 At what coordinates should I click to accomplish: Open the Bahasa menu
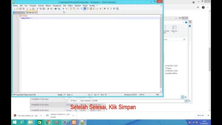(48, 6)
